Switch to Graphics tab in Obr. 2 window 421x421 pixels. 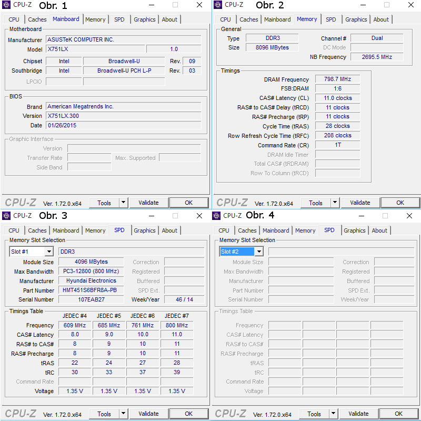coord(356,19)
